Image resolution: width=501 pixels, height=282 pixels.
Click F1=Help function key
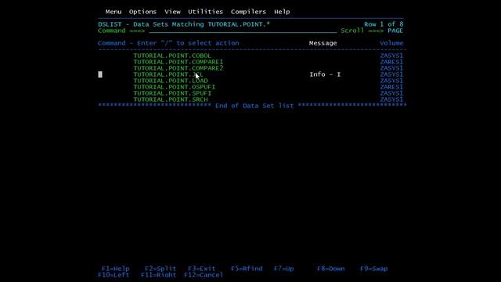tap(115, 269)
